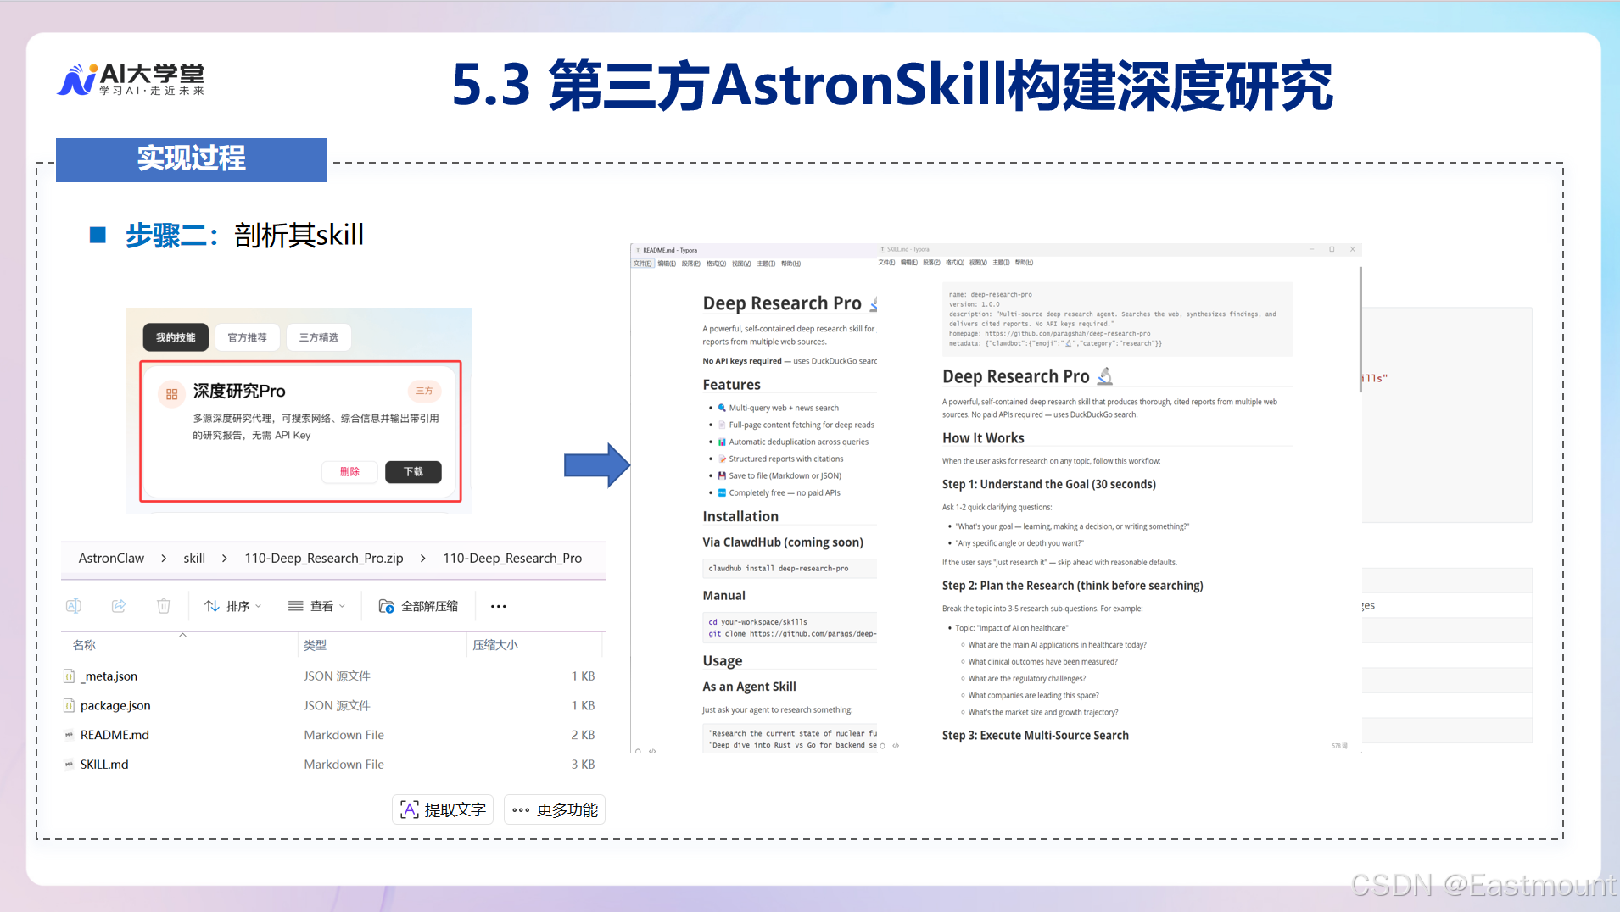Screen dimensions: 1620x912
Task: Open 文件(F) menu in README.md Typora window
Action: [x=643, y=264]
